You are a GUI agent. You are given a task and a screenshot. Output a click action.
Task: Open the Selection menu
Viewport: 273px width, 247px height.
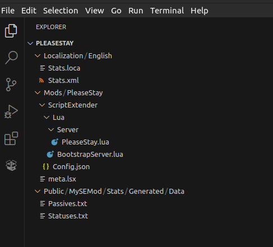click(61, 11)
